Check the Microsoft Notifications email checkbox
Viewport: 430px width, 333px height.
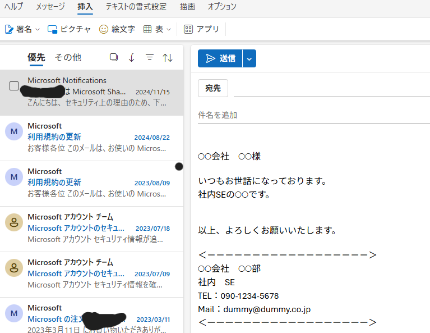(14, 86)
